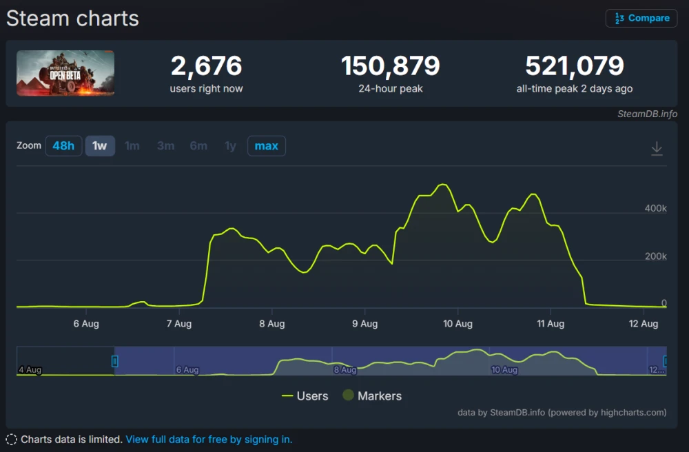Select the max zoom range
Screen dimensions: 689x452
266,146
